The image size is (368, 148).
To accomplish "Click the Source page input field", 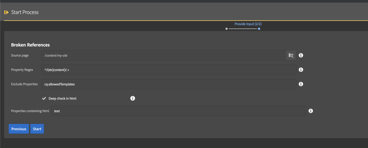I will tap(164, 55).
